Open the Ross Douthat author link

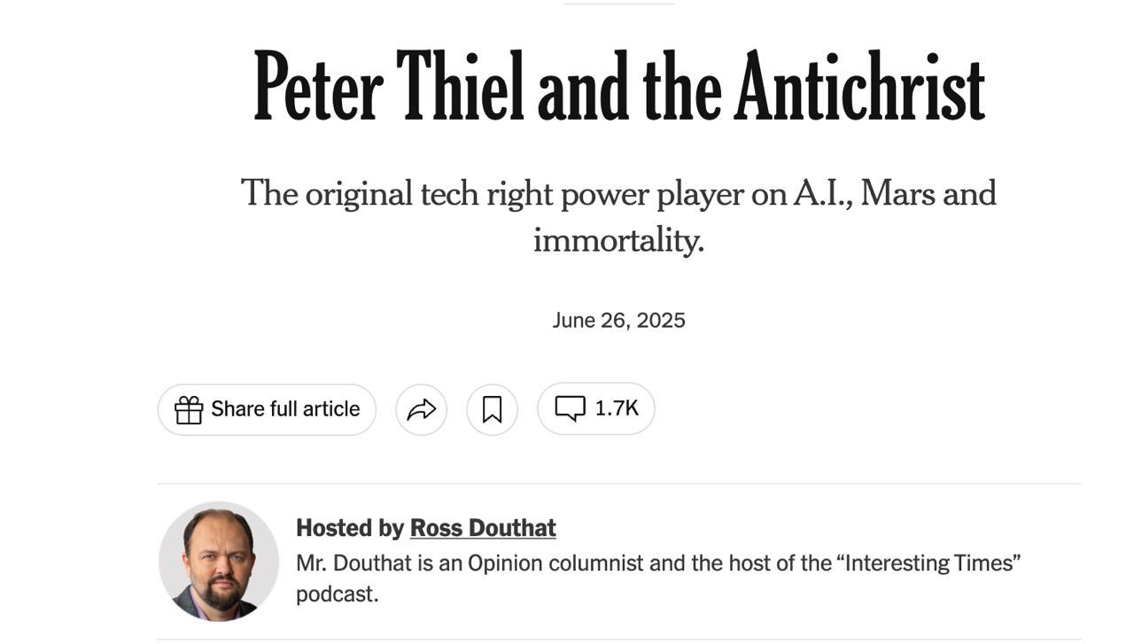pyautogui.click(x=483, y=528)
